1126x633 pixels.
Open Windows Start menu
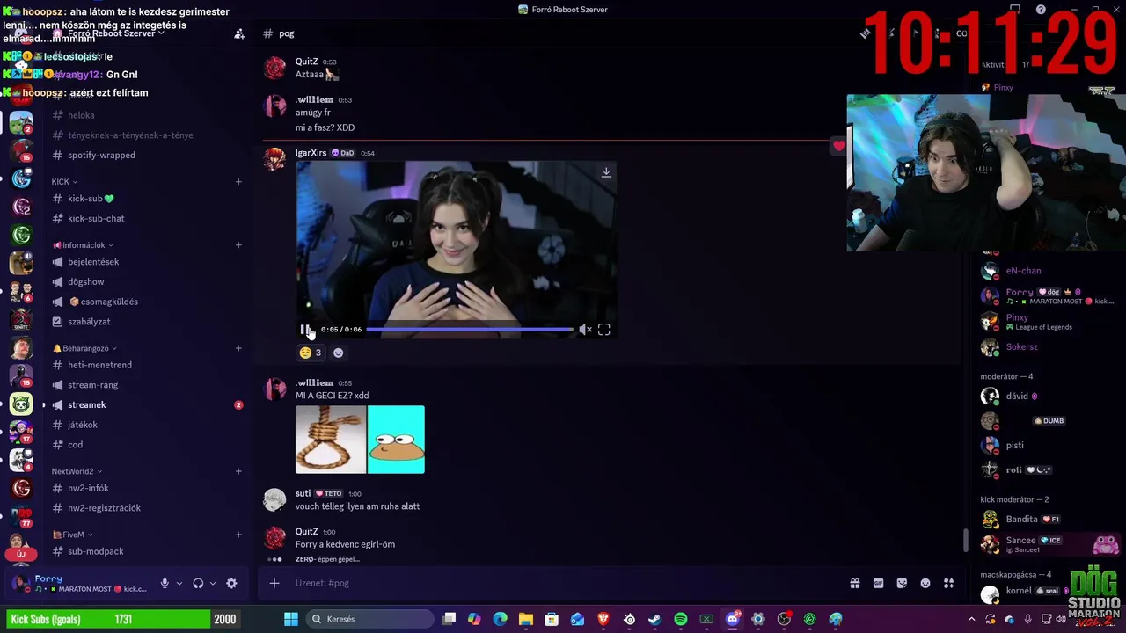(291, 619)
